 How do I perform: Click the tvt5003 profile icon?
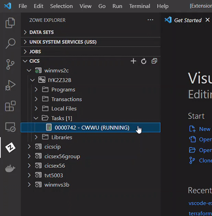coord(39,175)
